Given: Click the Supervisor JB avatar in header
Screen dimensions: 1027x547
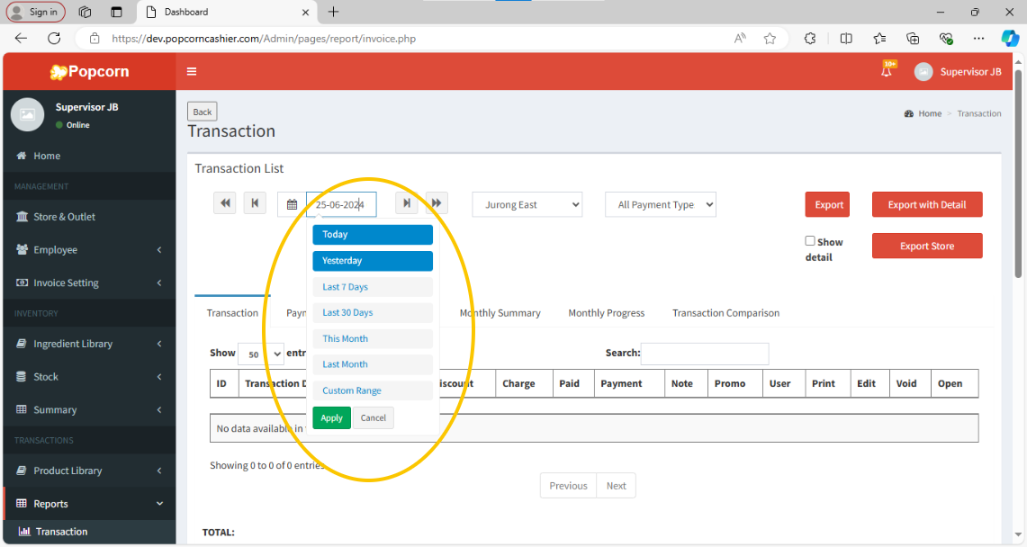Looking at the screenshot, I should click(923, 72).
